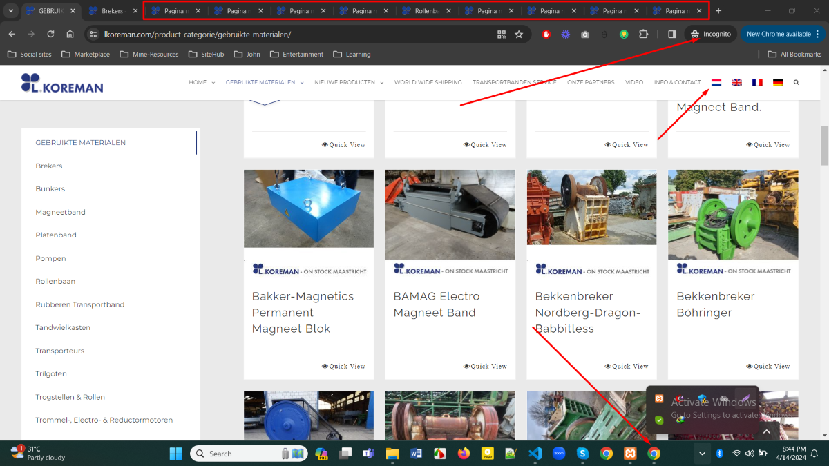Click the page vertical scrollbar thumb
The width and height of the screenshot is (829, 466).
[824, 145]
